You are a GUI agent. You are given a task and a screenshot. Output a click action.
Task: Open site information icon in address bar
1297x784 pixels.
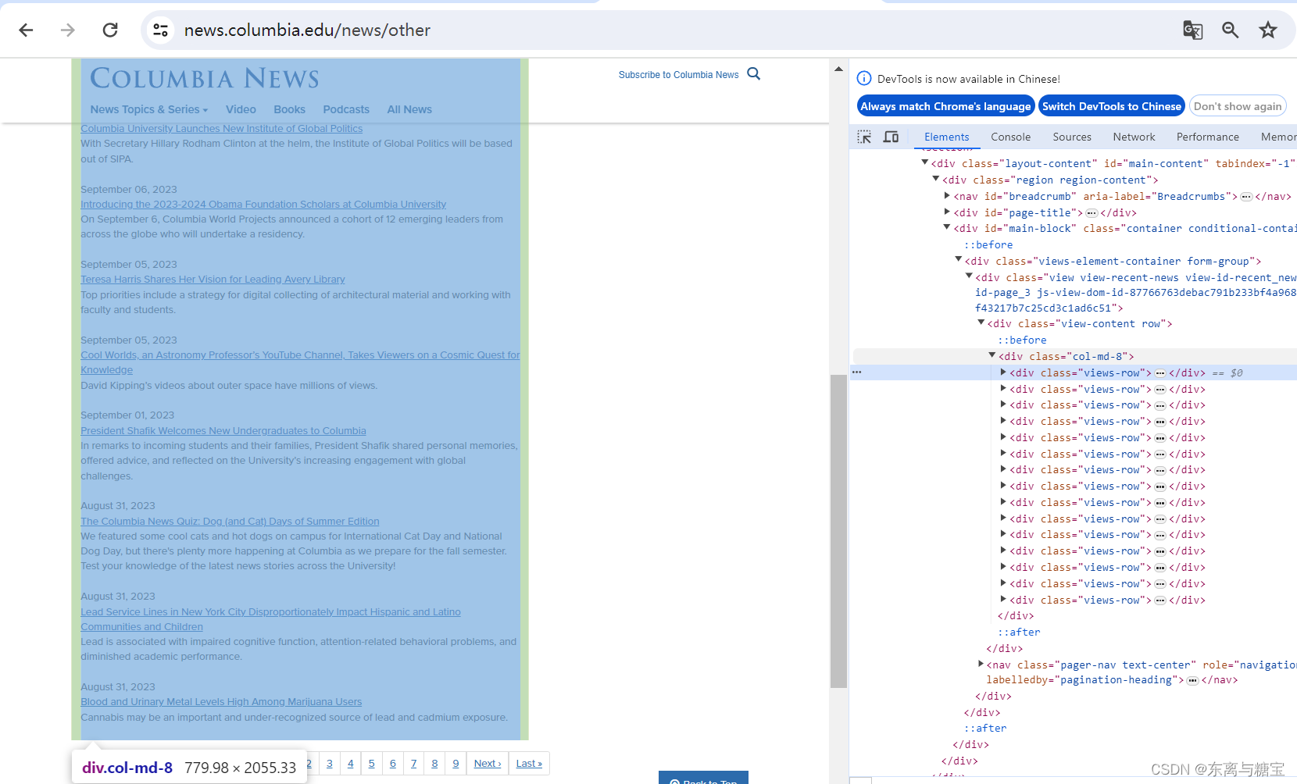coord(160,30)
